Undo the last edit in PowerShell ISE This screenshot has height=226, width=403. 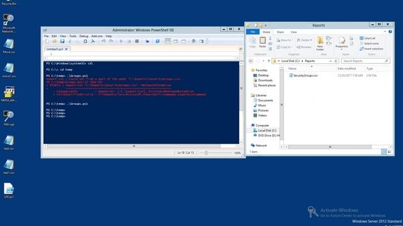(103, 41)
